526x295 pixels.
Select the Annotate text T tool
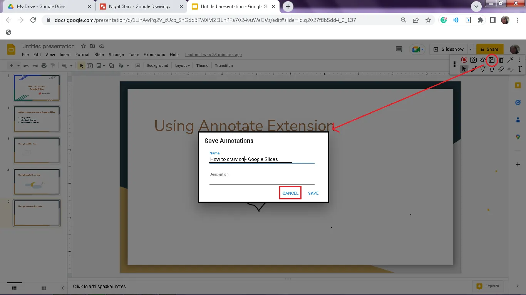(x=519, y=69)
